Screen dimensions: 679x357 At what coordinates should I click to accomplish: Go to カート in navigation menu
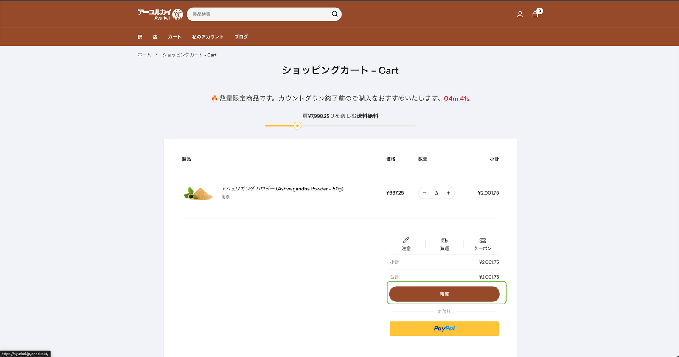click(x=174, y=37)
